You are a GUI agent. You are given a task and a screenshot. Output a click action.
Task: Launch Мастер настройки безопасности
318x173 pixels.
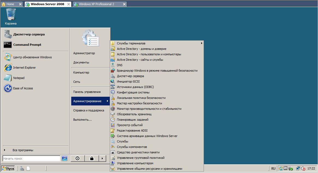pyautogui.click(x=157, y=104)
